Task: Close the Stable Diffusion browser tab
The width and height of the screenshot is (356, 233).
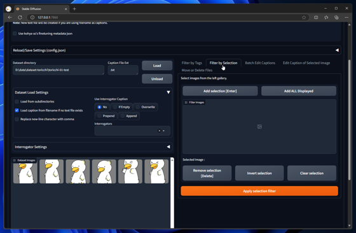Action: click(66, 9)
